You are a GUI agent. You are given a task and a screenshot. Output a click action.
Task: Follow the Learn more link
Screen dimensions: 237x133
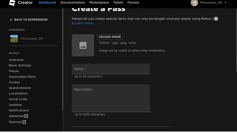[84, 23]
